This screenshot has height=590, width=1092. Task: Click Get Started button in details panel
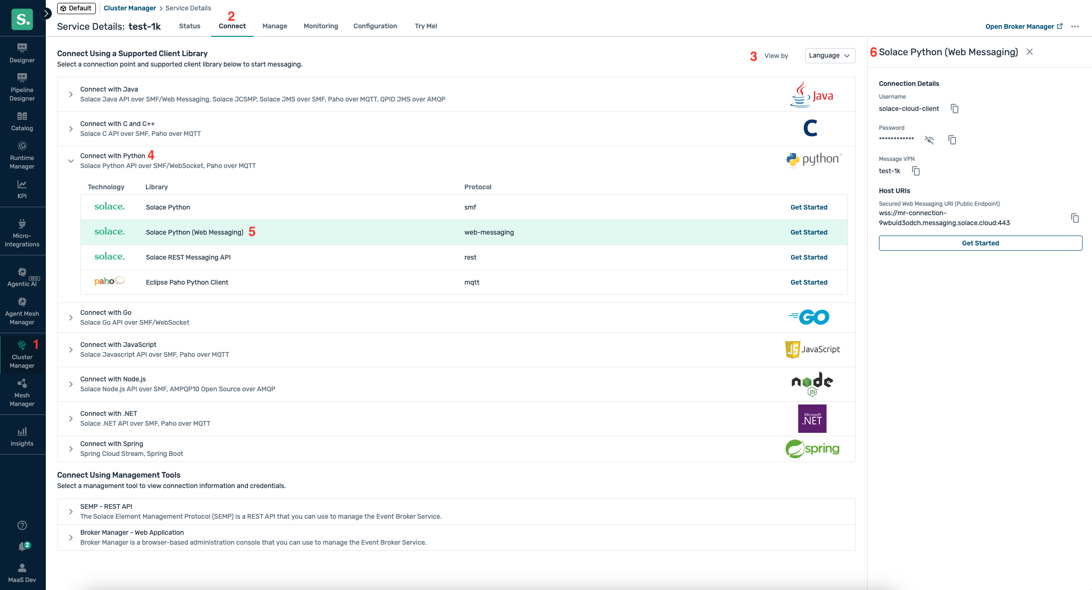tap(981, 243)
